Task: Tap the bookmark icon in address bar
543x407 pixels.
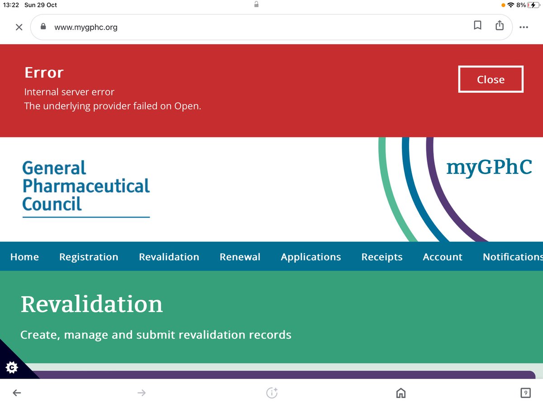Action: (x=477, y=26)
